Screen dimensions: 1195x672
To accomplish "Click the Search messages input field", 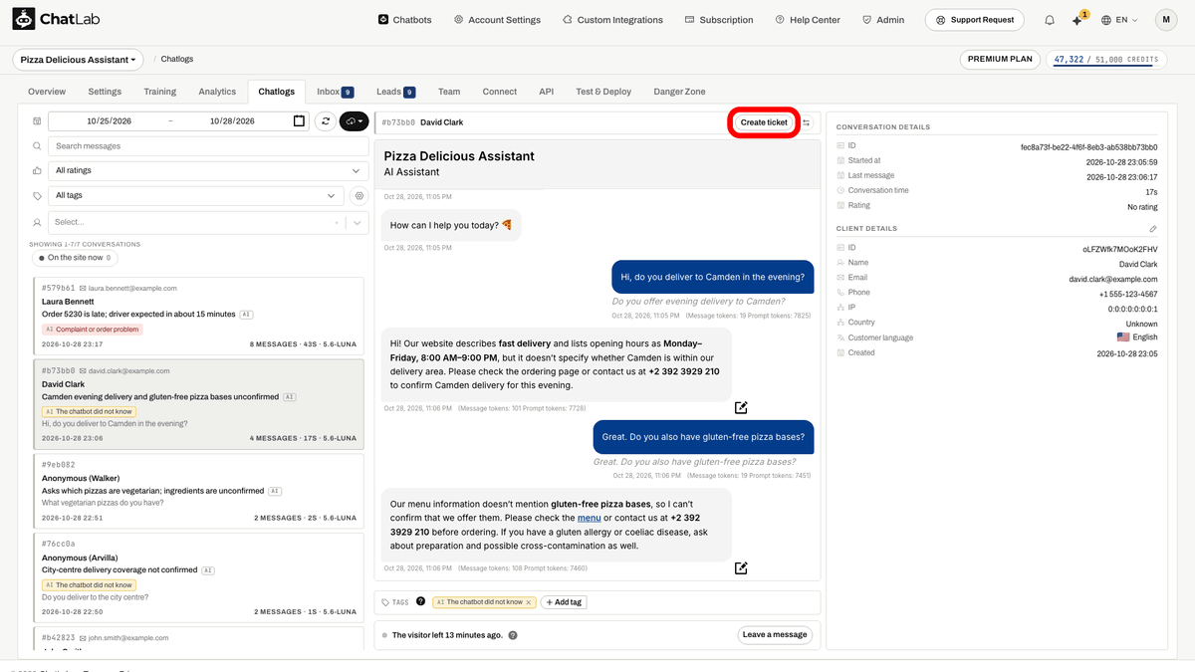I will (208, 146).
